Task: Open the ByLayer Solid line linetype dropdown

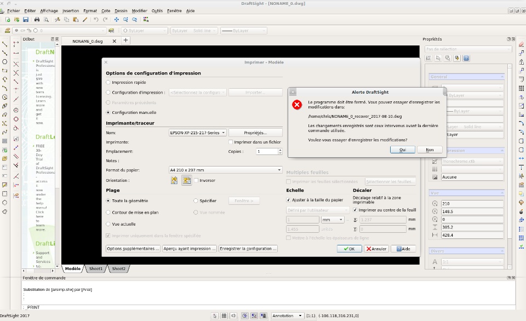Action: 194,31
